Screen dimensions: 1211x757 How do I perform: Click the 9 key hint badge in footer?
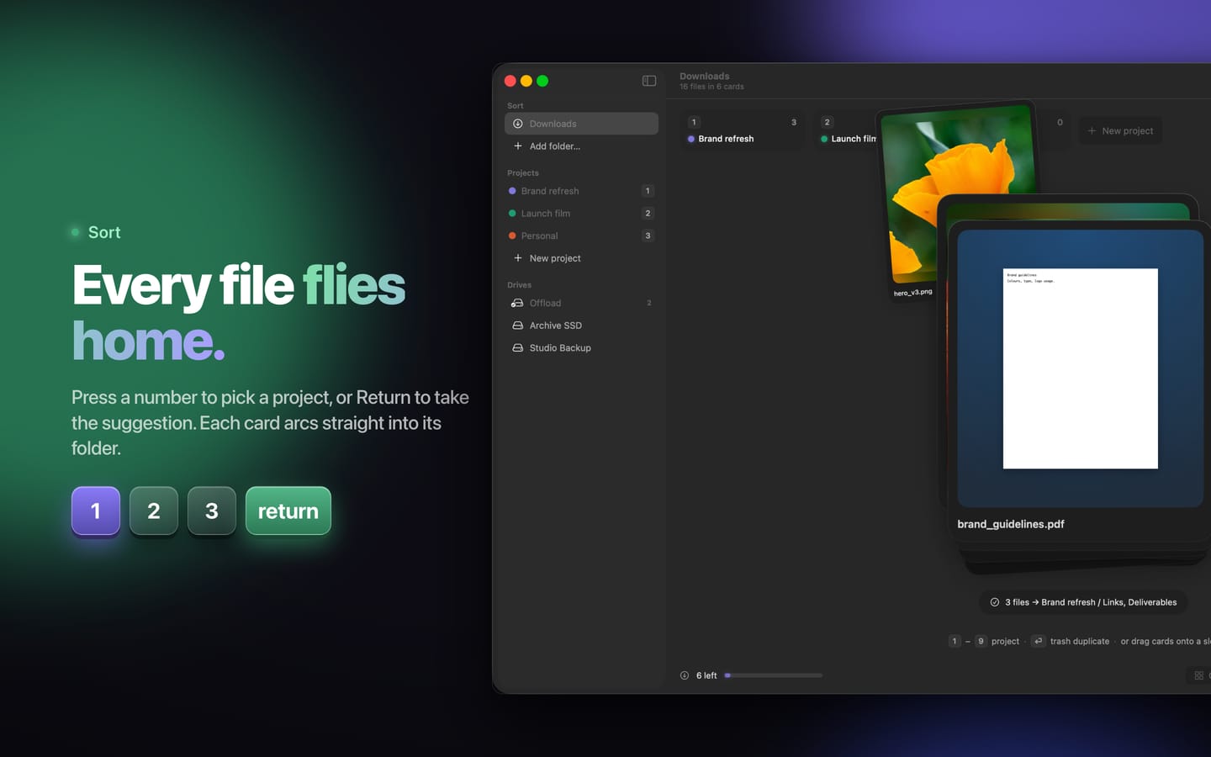(981, 641)
